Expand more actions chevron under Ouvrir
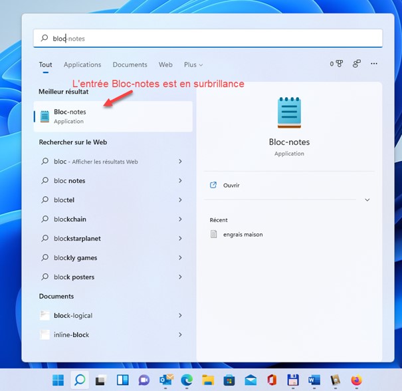Viewport: 402px width, 391px height. 367,200
